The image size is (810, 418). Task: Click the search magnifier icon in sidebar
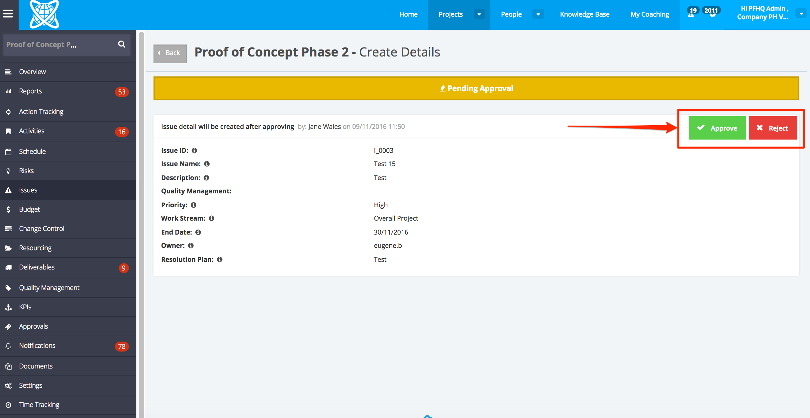pyautogui.click(x=122, y=44)
